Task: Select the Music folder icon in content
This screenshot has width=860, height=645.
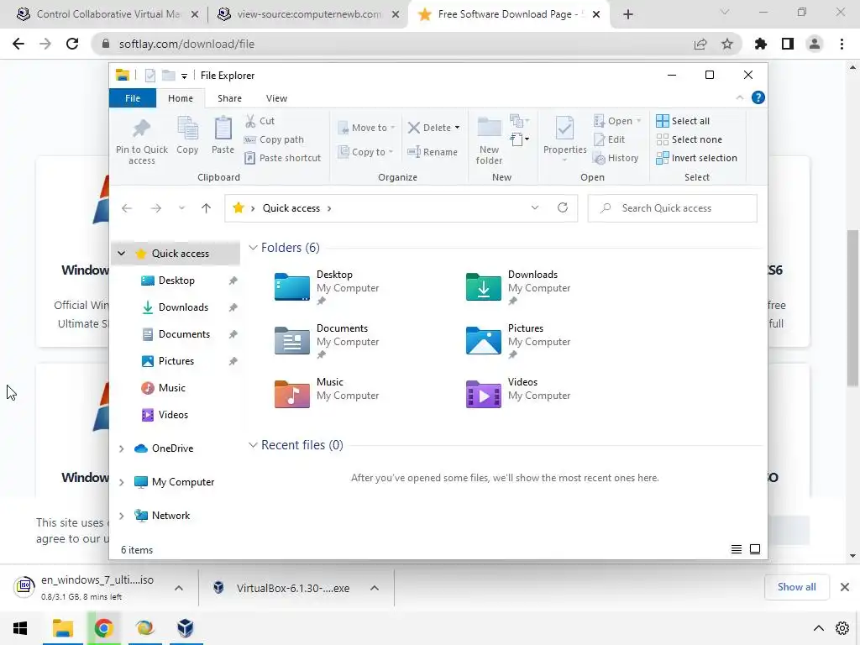Action: [x=291, y=394]
